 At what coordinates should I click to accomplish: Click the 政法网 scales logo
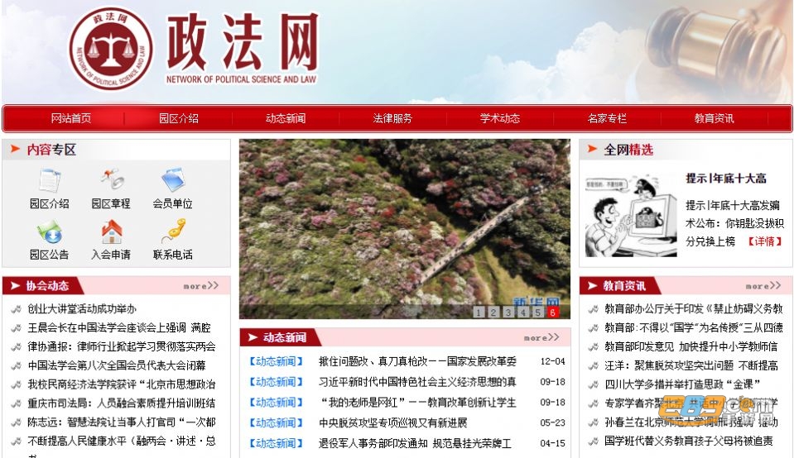coord(110,48)
